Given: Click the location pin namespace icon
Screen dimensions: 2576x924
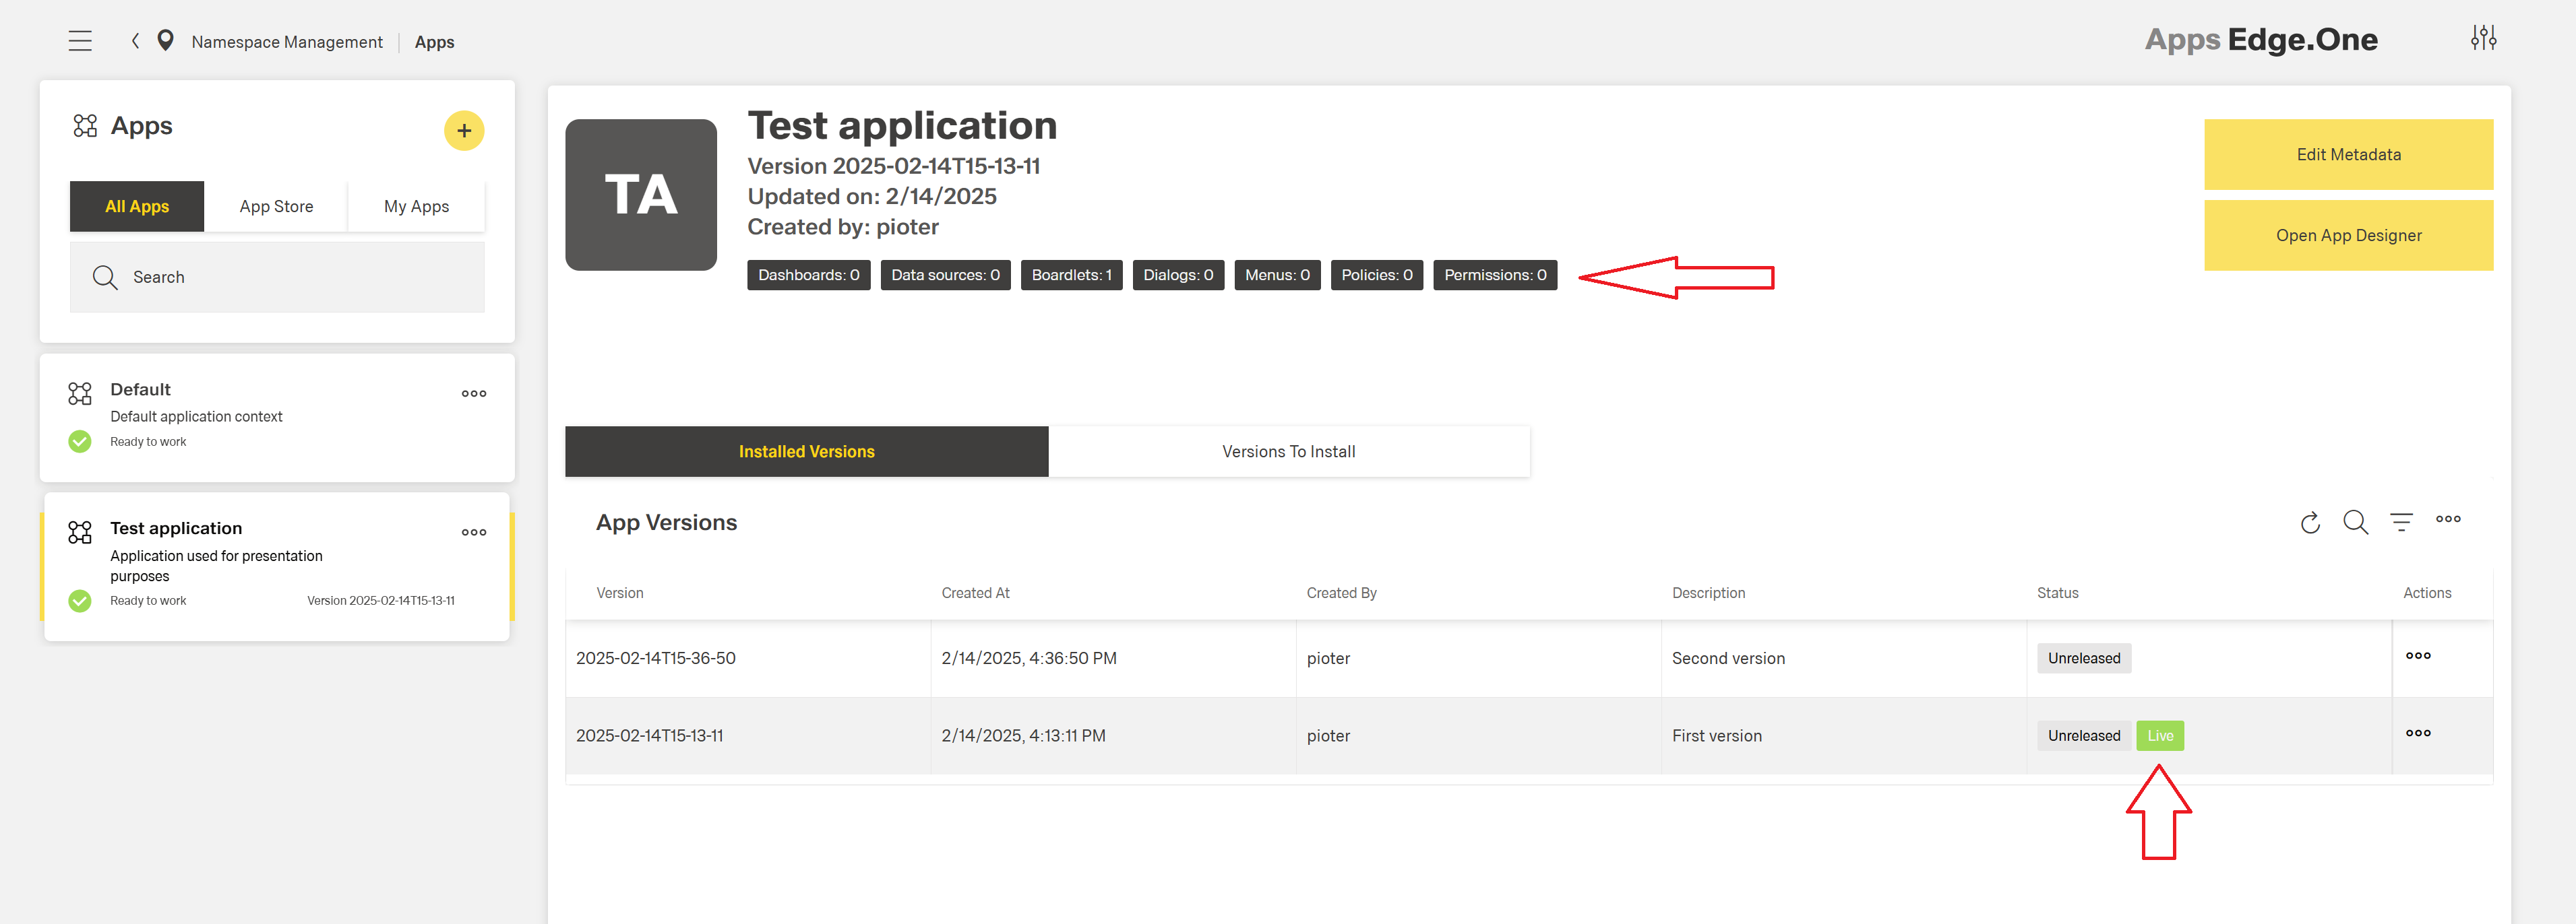Looking at the screenshot, I should click(x=166, y=41).
